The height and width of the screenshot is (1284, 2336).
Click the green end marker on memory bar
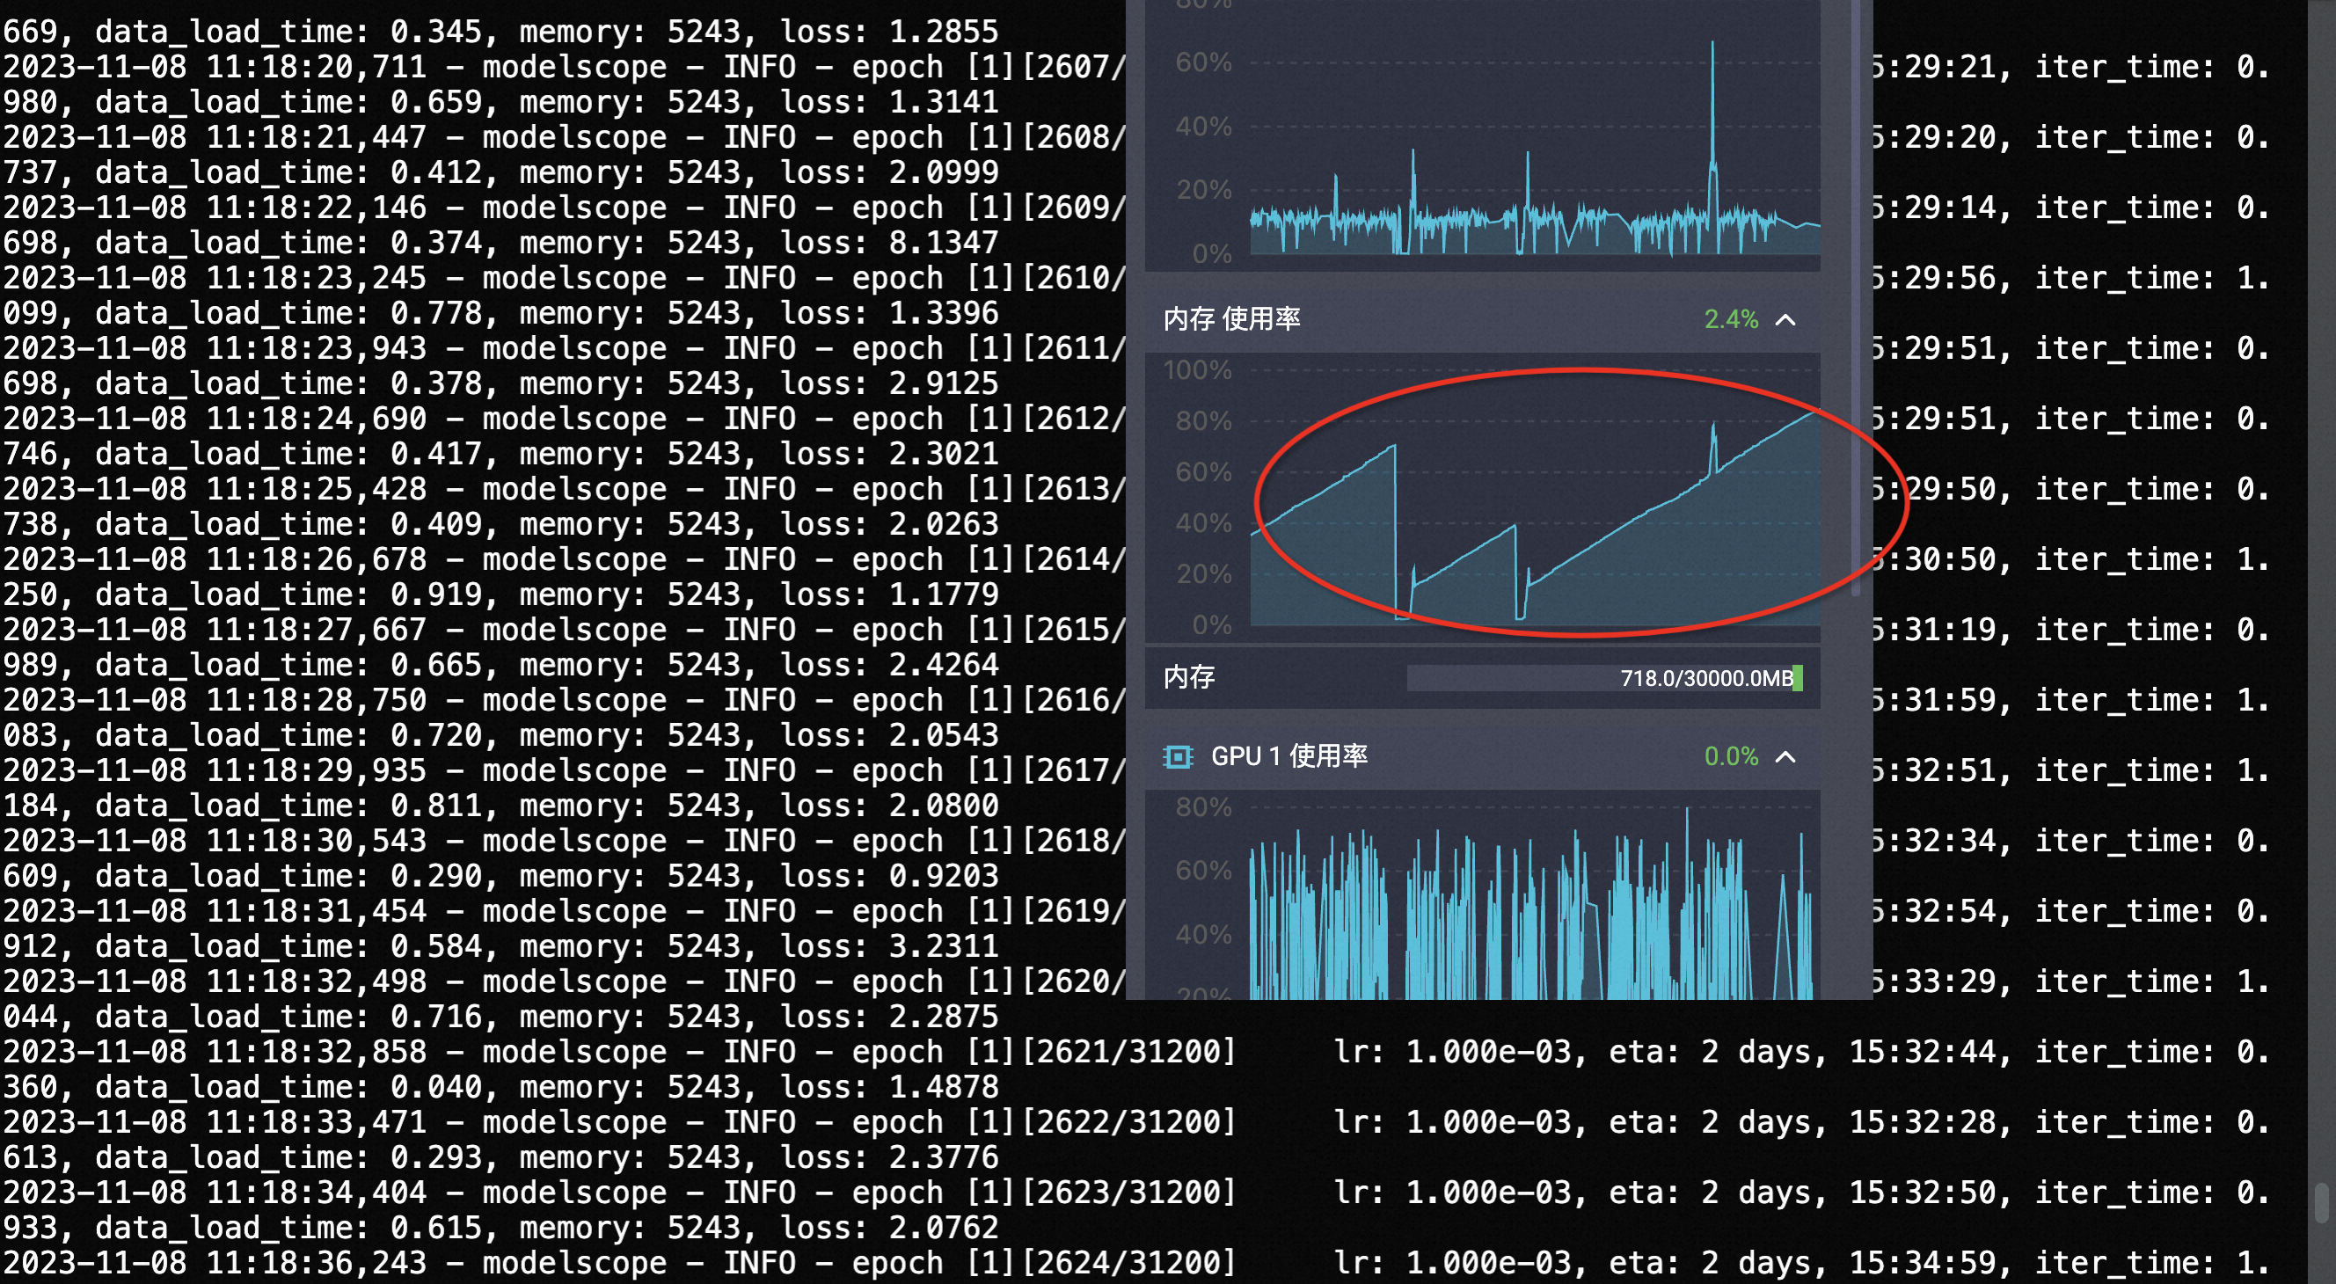(1798, 678)
